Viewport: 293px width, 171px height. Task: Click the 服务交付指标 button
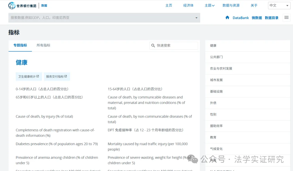click(x=57, y=77)
